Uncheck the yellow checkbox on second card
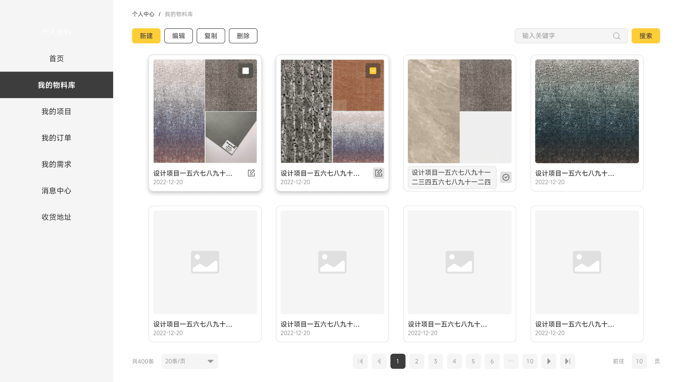The width and height of the screenshot is (679, 382). 373,71
